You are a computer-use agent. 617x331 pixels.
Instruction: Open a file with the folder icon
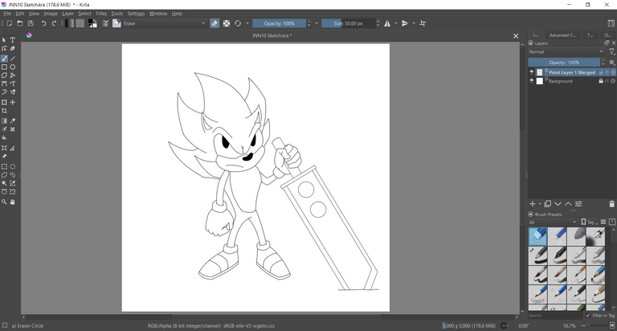point(20,23)
